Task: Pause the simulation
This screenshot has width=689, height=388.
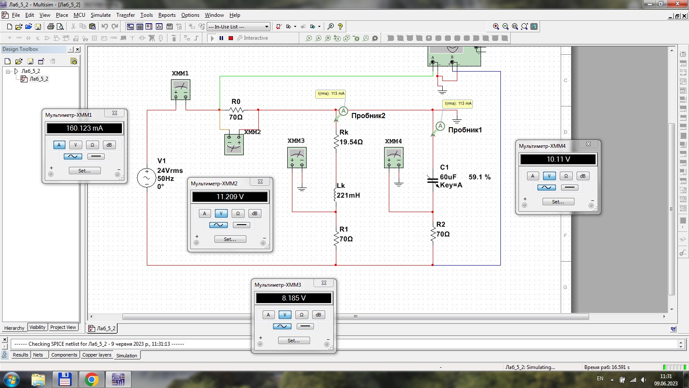Action: (221, 38)
